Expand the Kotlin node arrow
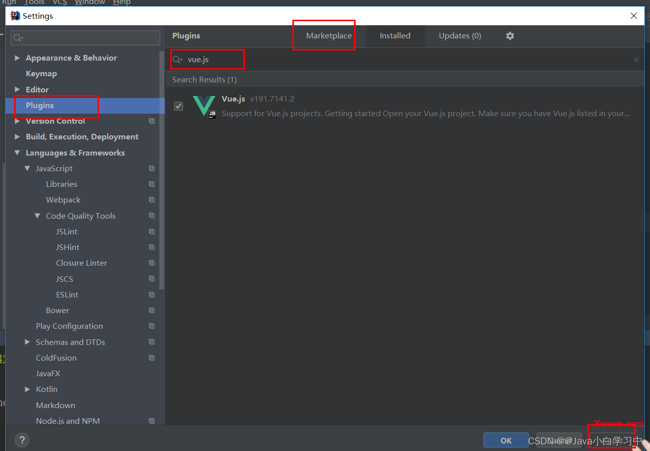Viewport: 650px width, 451px height. [27, 389]
